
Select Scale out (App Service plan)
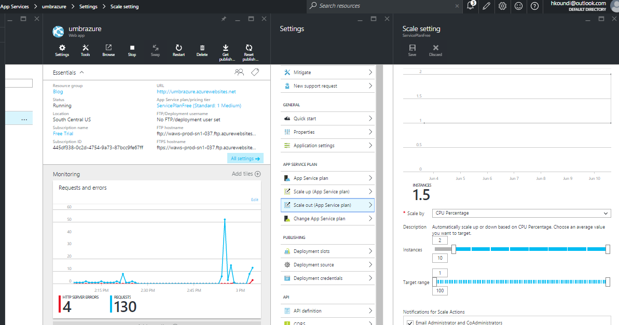point(327,205)
